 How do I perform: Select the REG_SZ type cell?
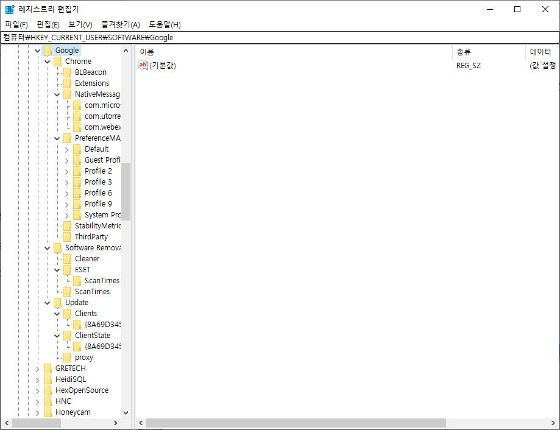click(x=468, y=66)
